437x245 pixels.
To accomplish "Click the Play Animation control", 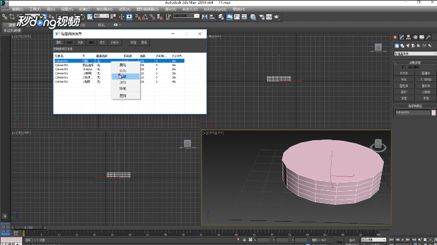I will pyautogui.click(x=403, y=240).
